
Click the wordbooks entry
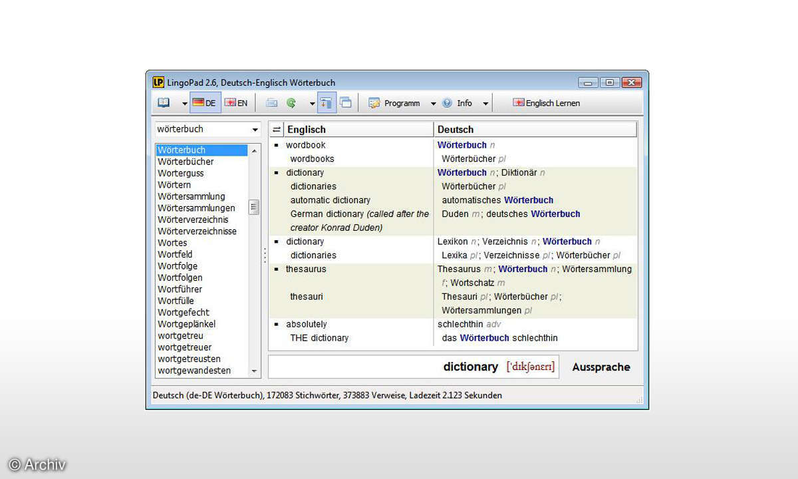click(313, 159)
